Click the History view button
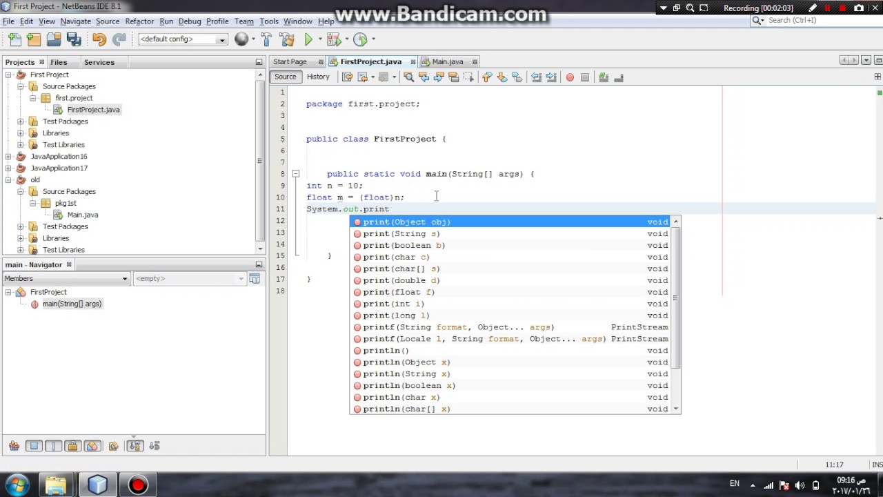Image resolution: width=883 pixels, height=497 pixels. click(318, 77)
